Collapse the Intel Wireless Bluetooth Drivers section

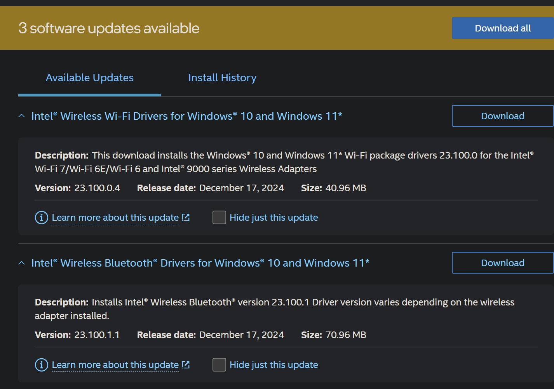pos(21,263)
